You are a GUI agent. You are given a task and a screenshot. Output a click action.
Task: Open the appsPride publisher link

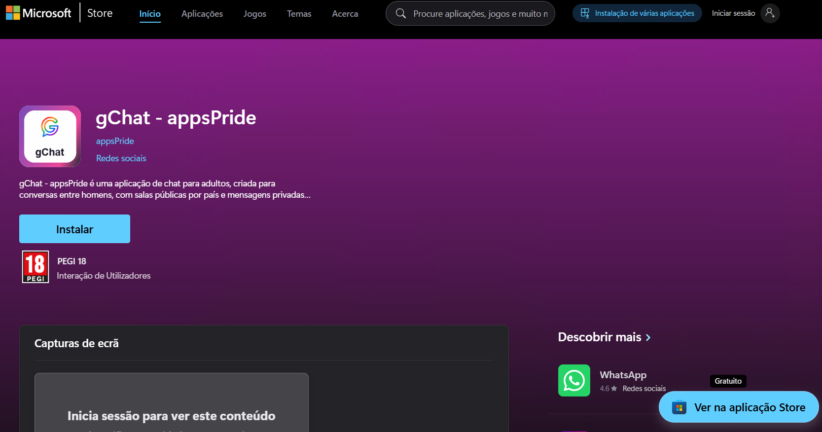(115, 141)
